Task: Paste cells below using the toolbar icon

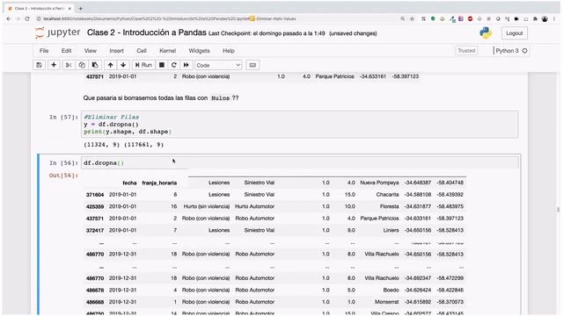Action: coord(95,65)
